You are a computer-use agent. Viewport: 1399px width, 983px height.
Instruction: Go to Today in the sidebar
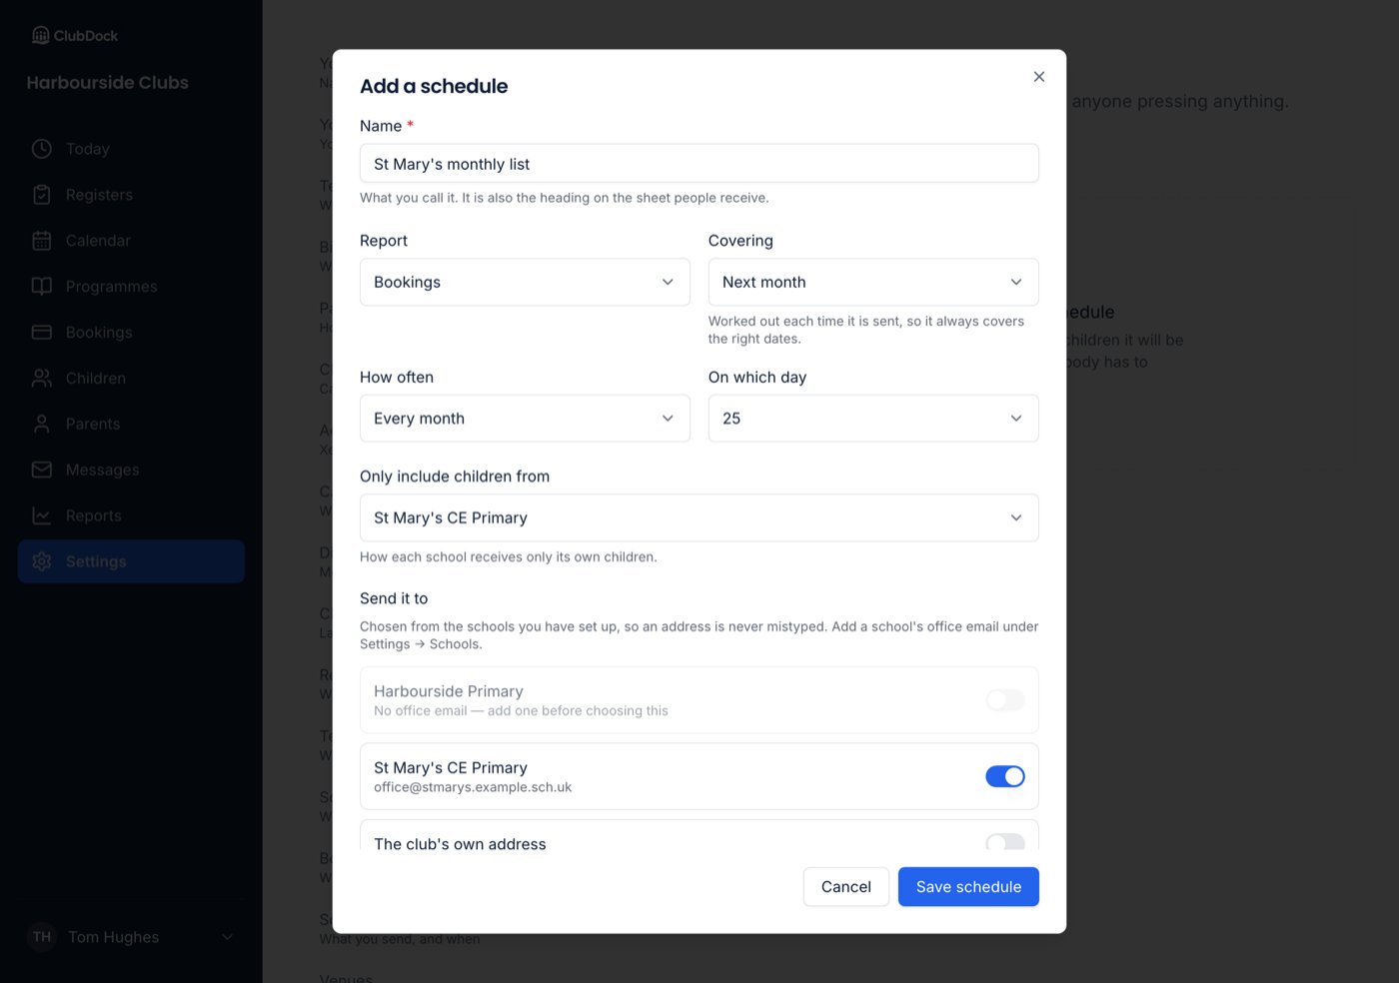point(131,149)
